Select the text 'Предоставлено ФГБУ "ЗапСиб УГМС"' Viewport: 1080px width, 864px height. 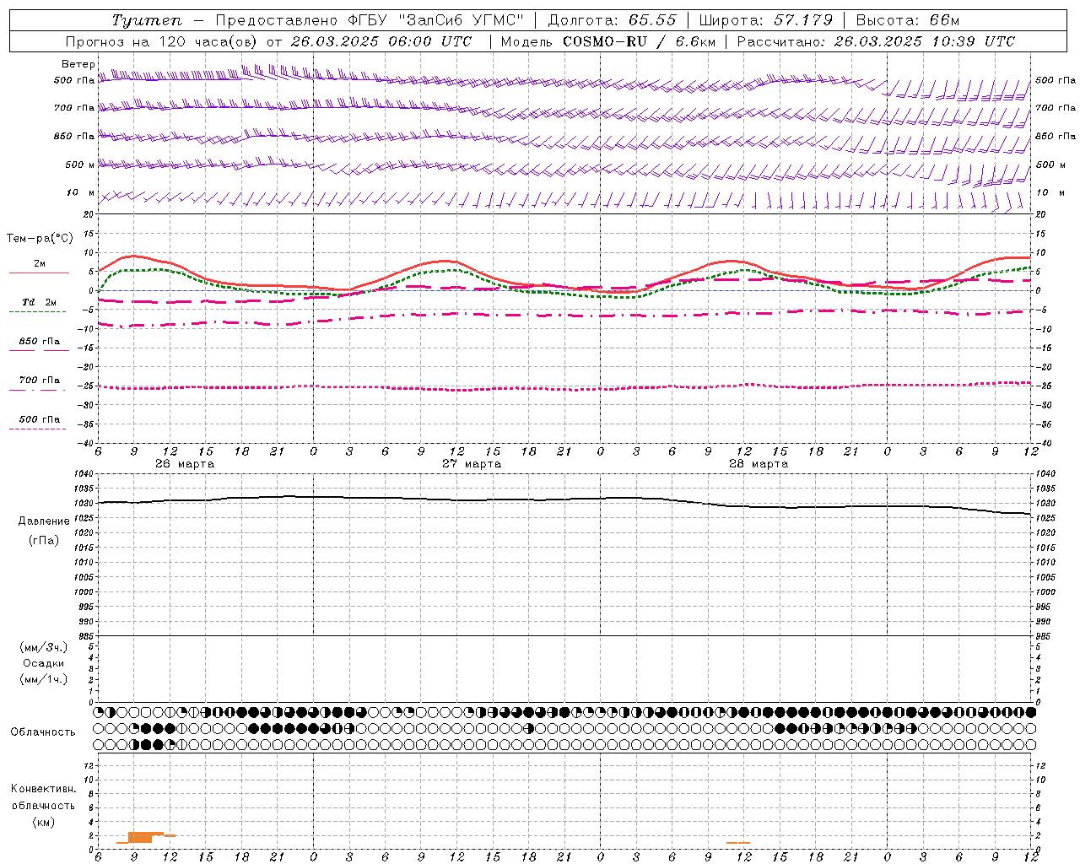click(x=370, y=20)
